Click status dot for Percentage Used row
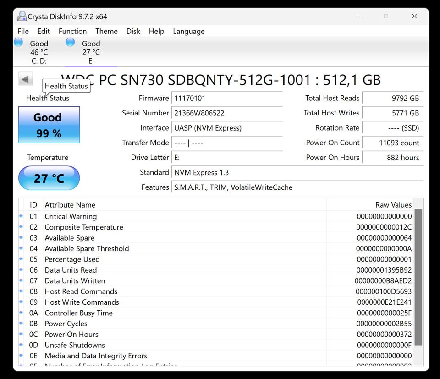This screenshot has height=379, width=440. [x=21, y=259]
